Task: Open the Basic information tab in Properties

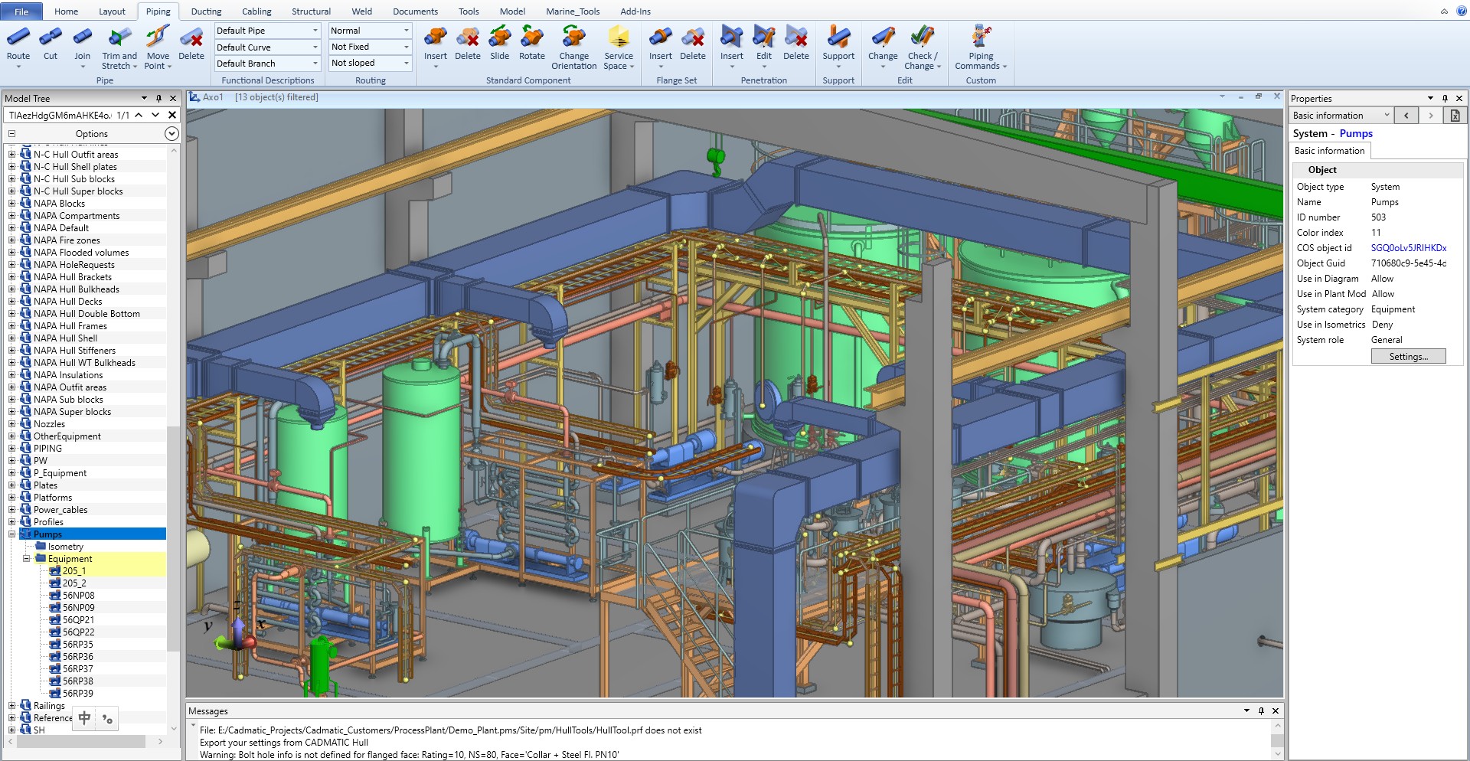Action: click(1329, 151)
